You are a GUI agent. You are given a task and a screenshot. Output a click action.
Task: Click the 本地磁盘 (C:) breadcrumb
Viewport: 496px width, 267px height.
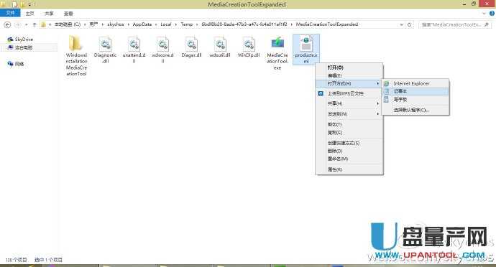coord(68,24)
